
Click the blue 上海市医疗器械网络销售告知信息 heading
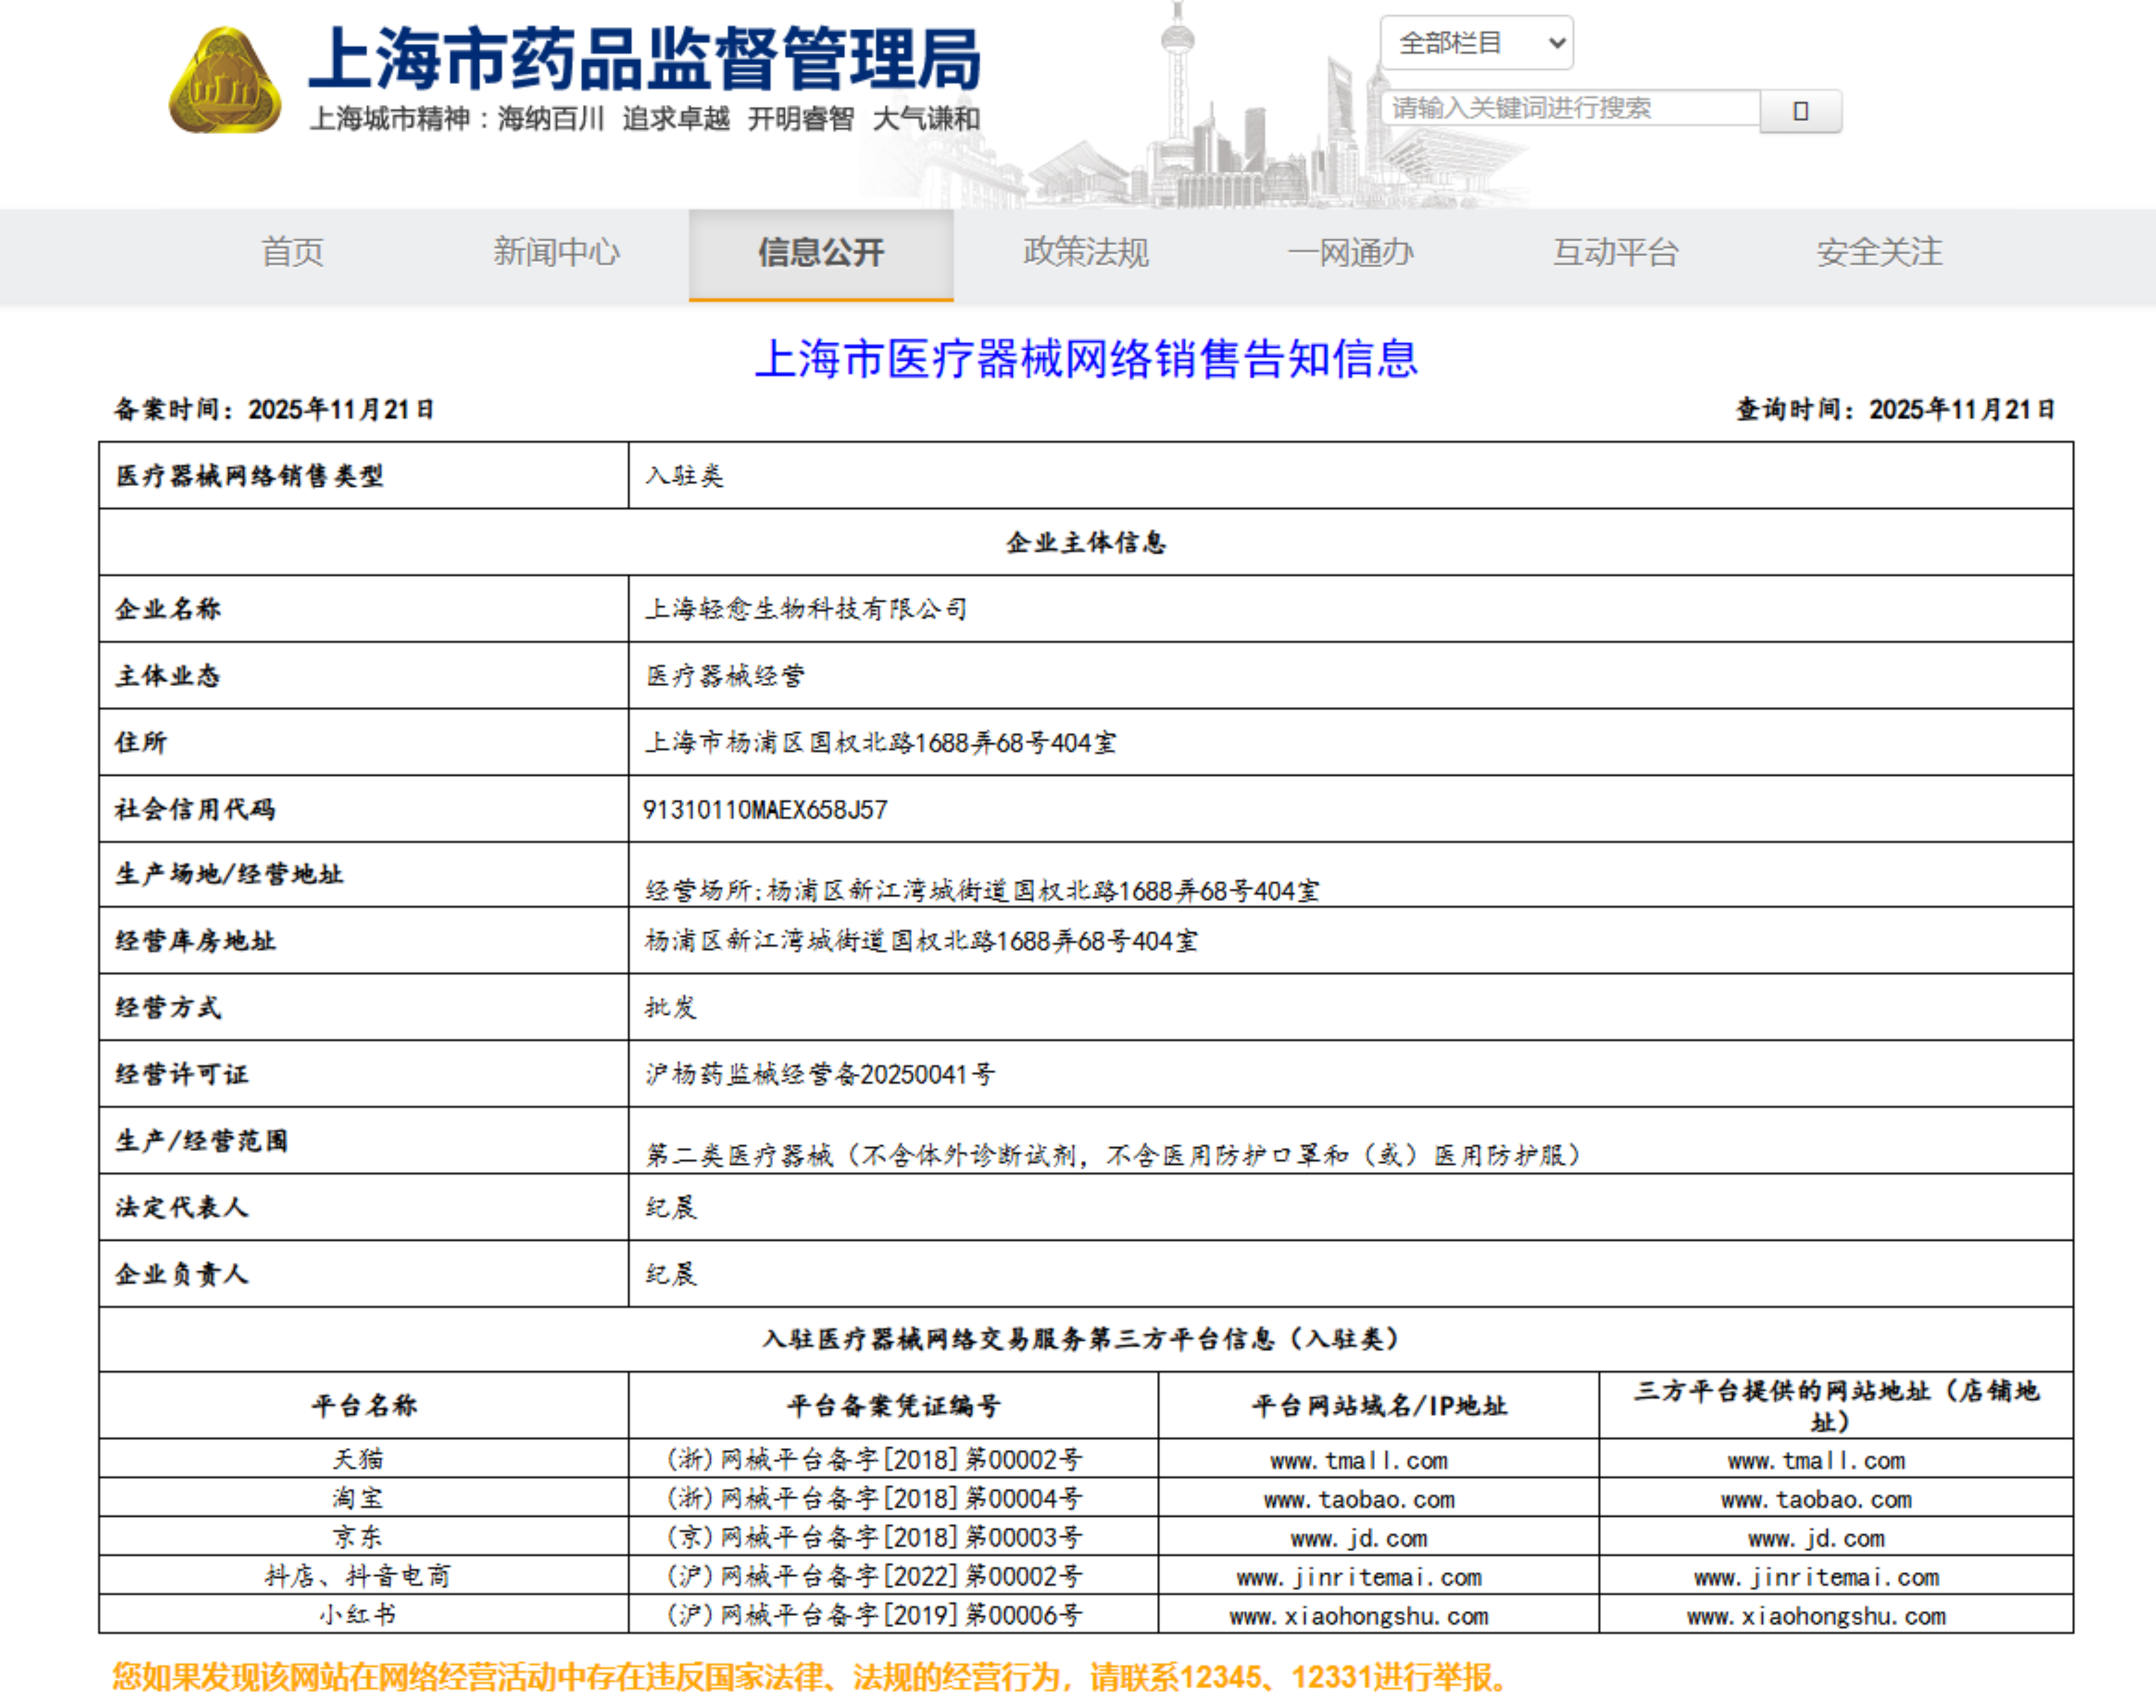point(1086,358)
